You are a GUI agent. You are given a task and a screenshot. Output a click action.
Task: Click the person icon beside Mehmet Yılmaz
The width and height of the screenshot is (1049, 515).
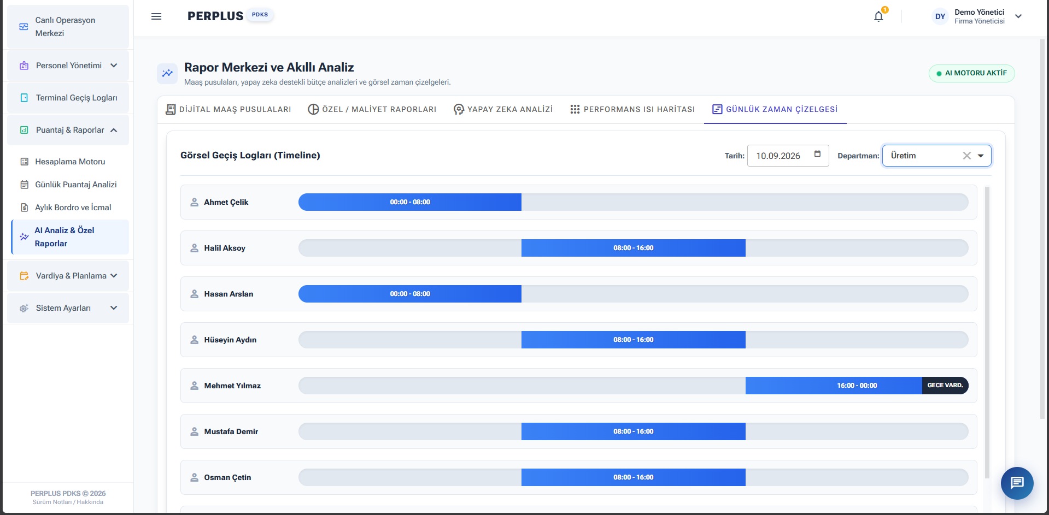point(194,386)
